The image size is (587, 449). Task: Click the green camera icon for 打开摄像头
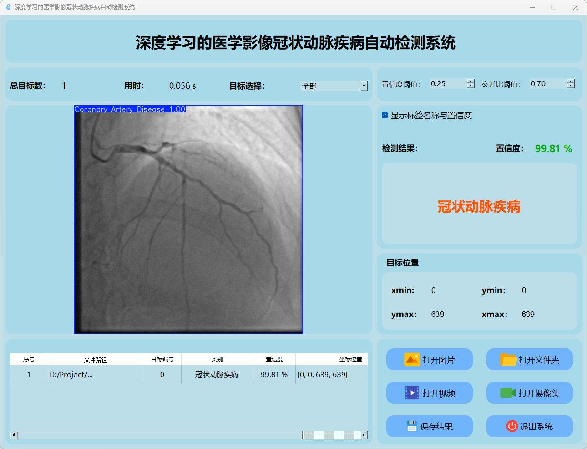pyautogui.click(x=508, y=393)
